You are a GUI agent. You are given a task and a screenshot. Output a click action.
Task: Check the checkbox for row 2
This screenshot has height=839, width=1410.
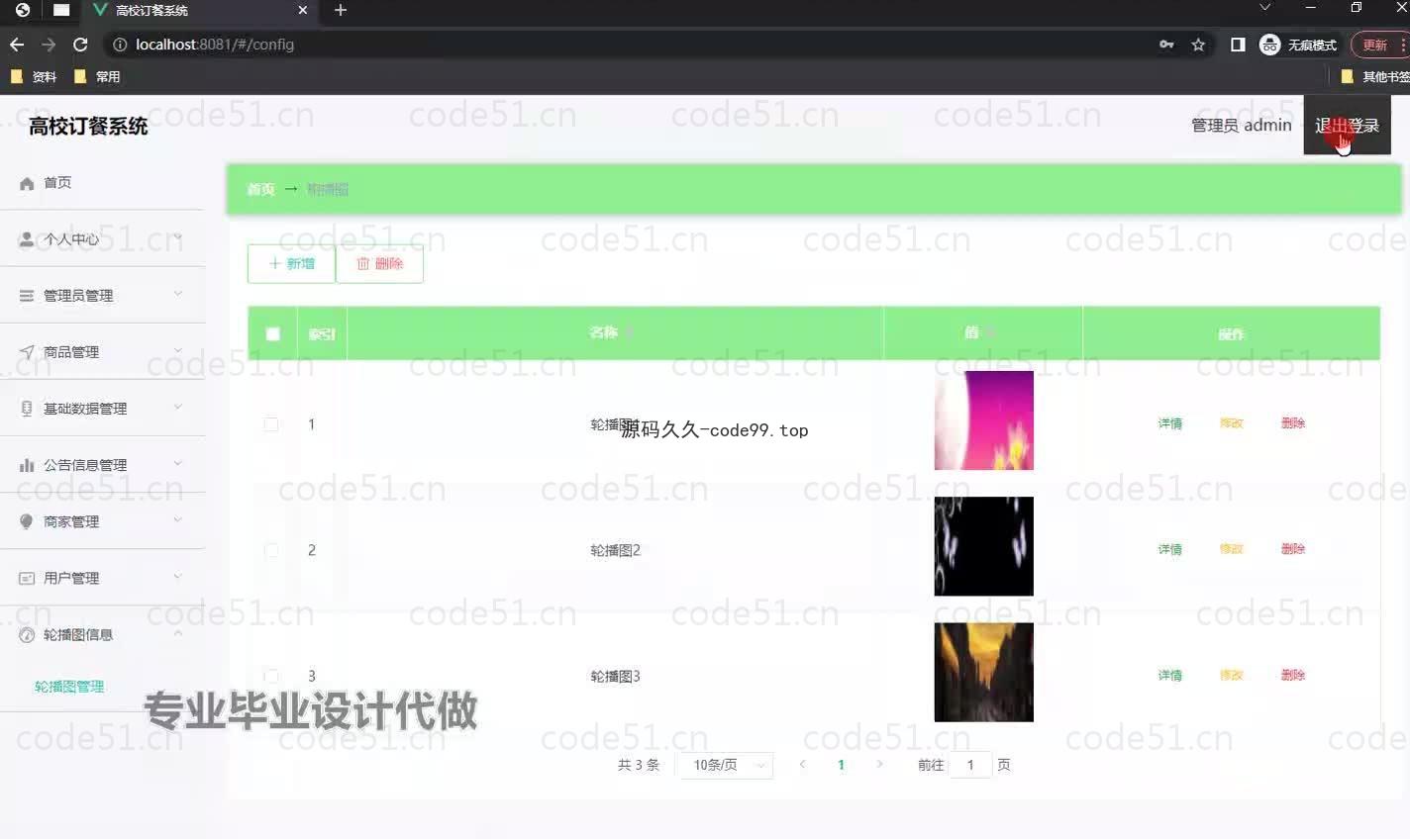(x=271, y=550)
